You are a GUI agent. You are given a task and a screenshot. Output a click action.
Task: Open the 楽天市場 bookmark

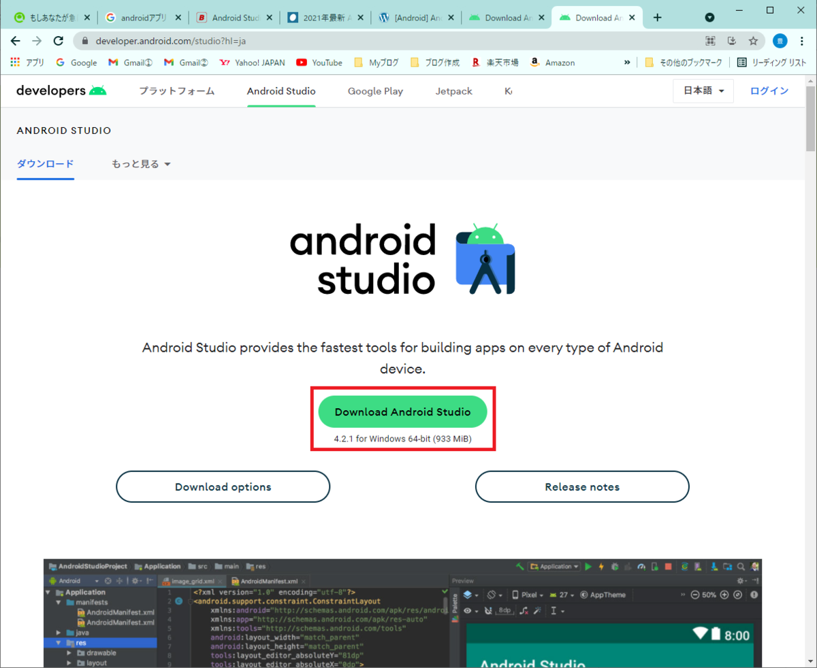tap(494, 63)
